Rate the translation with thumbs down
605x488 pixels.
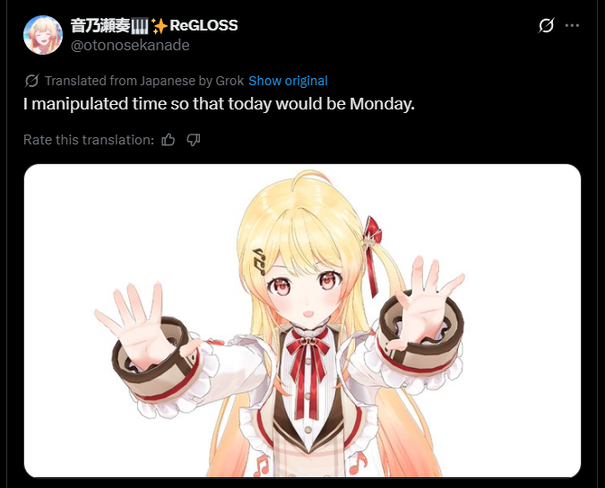pyautogui.click(x=194, y=140)
